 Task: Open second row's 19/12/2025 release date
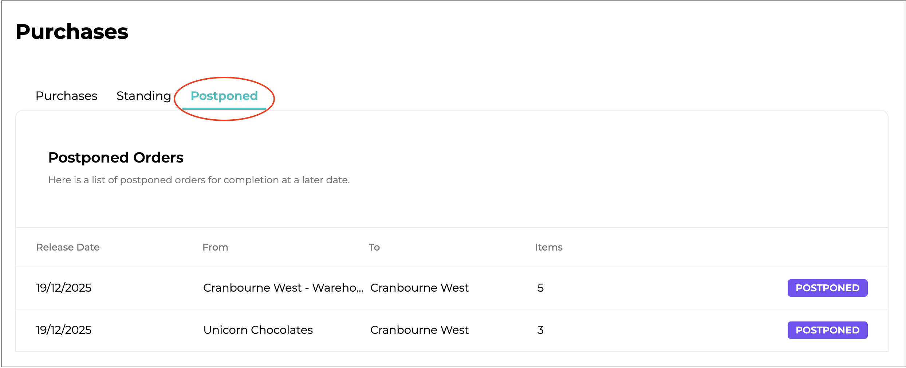tap(64, 330)
